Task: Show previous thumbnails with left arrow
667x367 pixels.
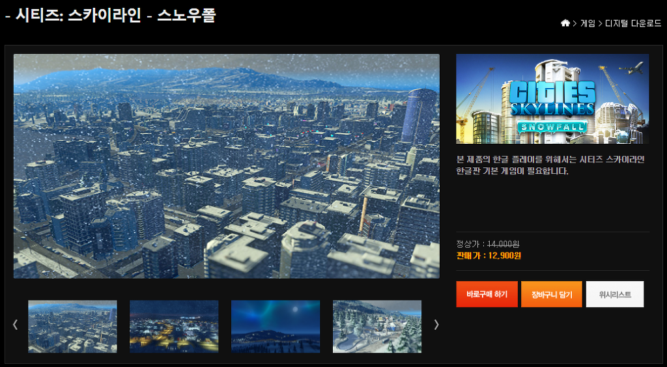Action: coord(16,325)
